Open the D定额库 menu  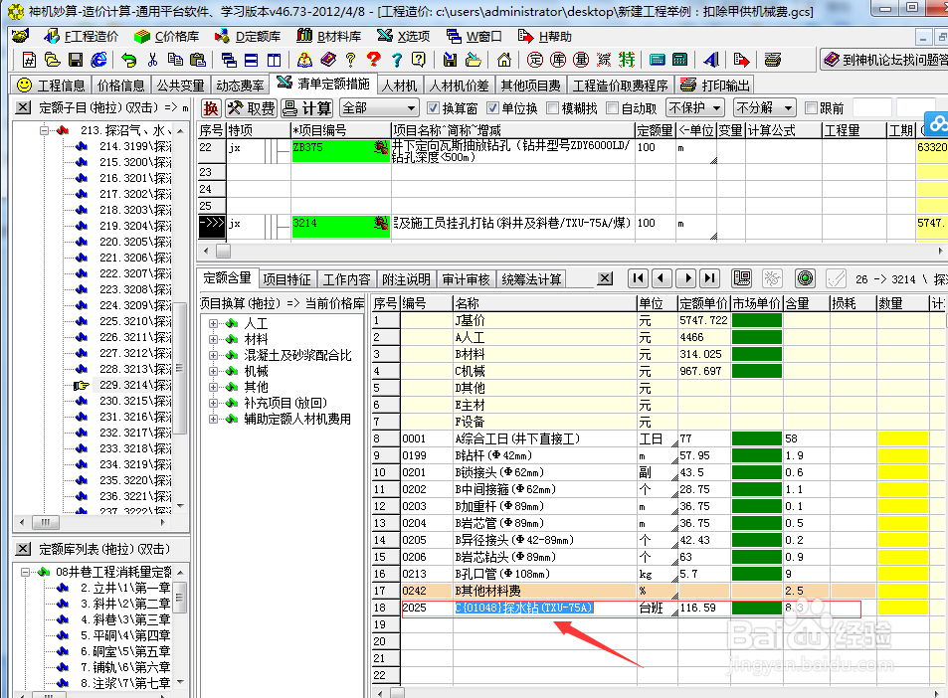coord(248,36)
